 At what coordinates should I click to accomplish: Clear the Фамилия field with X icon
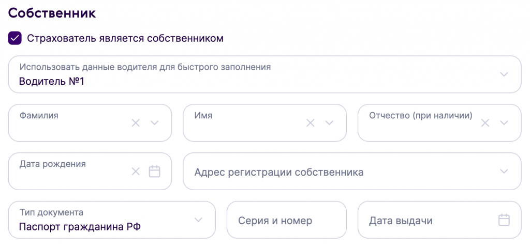coord(136,123)
